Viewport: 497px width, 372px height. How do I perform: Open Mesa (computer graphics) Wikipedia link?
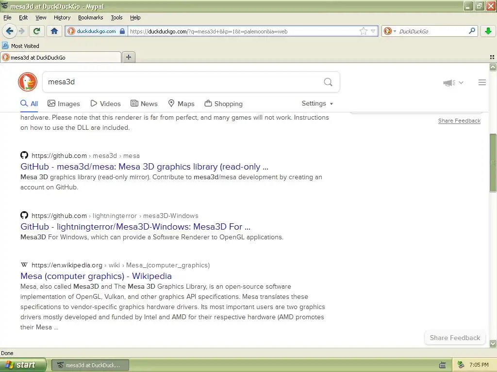(96, 276)
